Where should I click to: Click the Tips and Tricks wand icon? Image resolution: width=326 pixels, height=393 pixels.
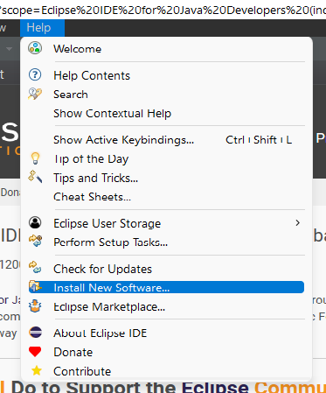[x=35, y=177]
